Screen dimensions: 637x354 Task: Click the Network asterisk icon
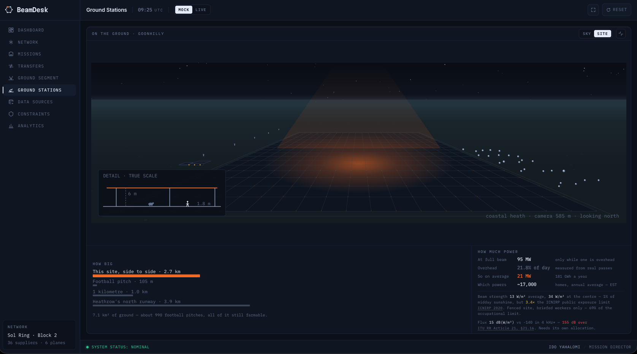[11, 42]
